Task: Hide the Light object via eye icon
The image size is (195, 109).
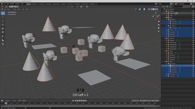Action: click(x=193, y=15)
